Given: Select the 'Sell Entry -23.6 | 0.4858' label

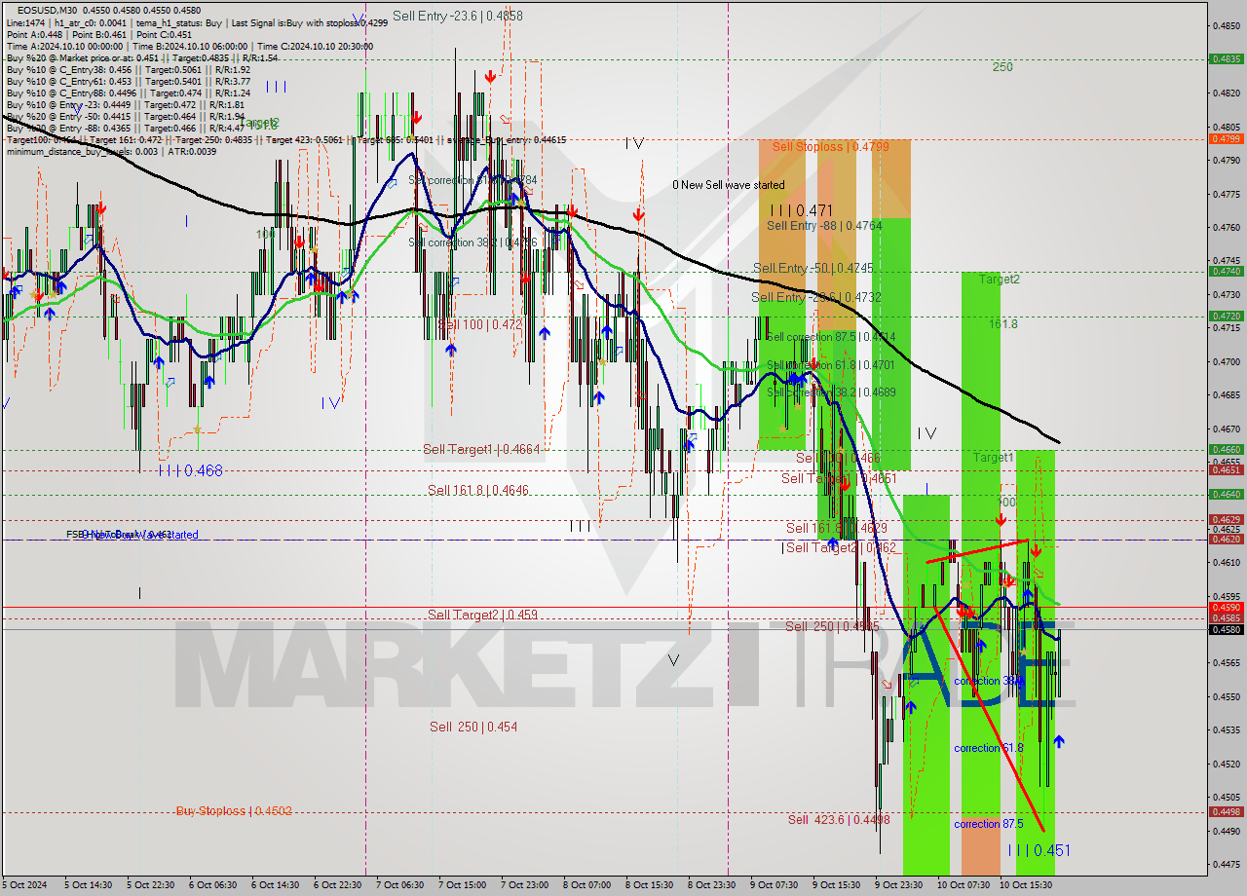Looking at the screenshot, I should 458,16.
